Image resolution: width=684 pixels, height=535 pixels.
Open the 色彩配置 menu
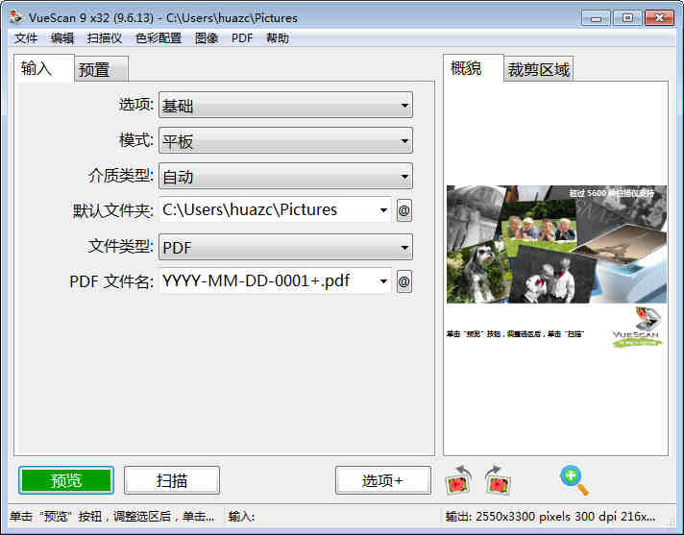[x=159, y=38]
